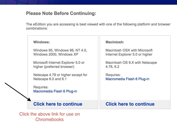The height and width of the screenshot is (134, 177).
Task: Click 'Macintosh OS 9.X with Netscape' text
Action: 131,63
